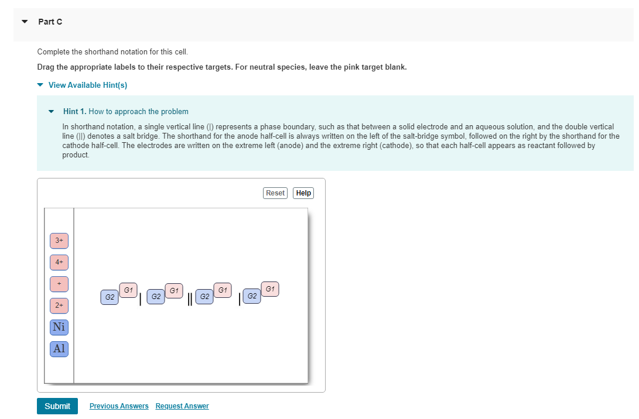Click Request Answer

[x=182, y=406]
